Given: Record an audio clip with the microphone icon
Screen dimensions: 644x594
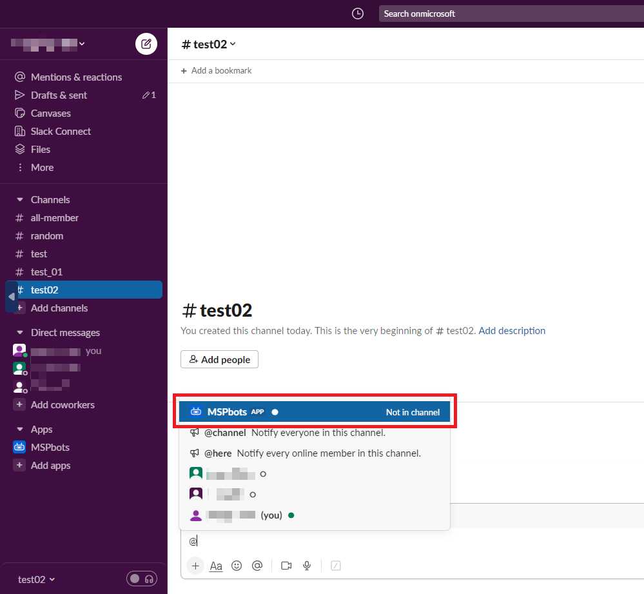Looking at the screenshot, I should (x=307, y=566).
